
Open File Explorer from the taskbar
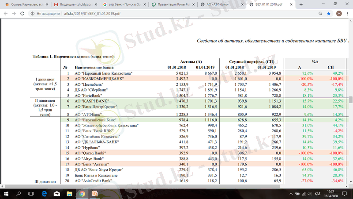point(69,193)
